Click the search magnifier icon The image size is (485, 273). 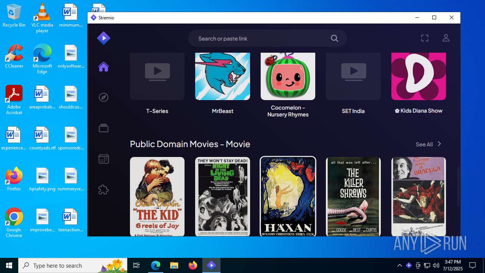[334, 38]
